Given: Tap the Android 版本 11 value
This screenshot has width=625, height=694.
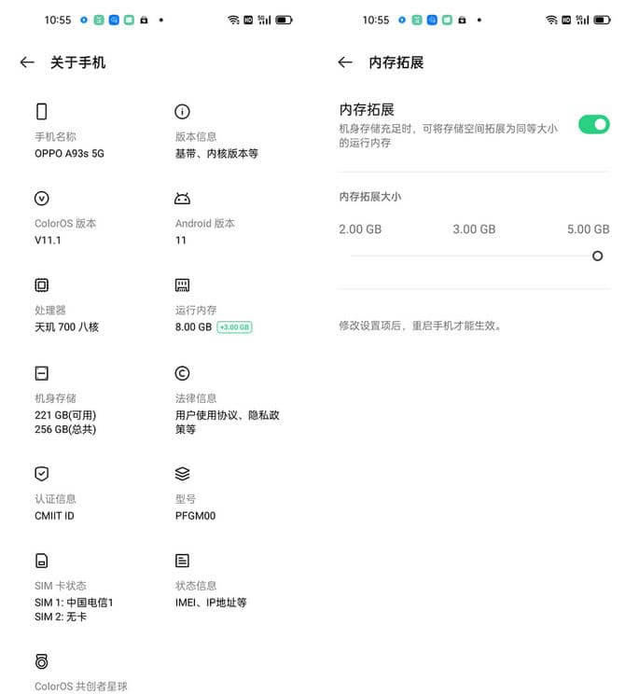Looking at the screenshot, I should pos(181,241).
